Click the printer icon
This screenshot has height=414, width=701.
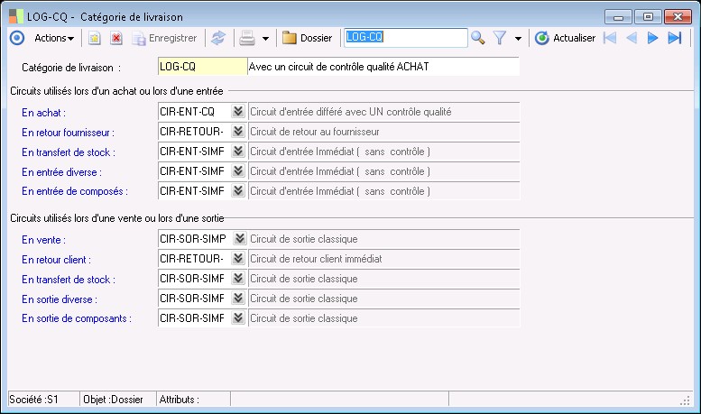[x=247, y=38]
